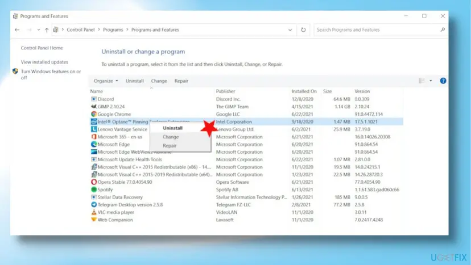Click the Web Companion icon
The width and height of the screenshot is (471, 265).
point(94,220)
